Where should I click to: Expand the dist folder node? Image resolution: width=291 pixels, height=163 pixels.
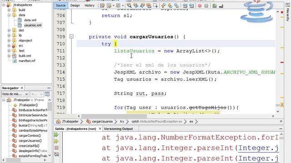tap(9, 30)
